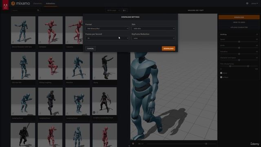Adjust the Character Arm-Space slider handle

point(239,60)
